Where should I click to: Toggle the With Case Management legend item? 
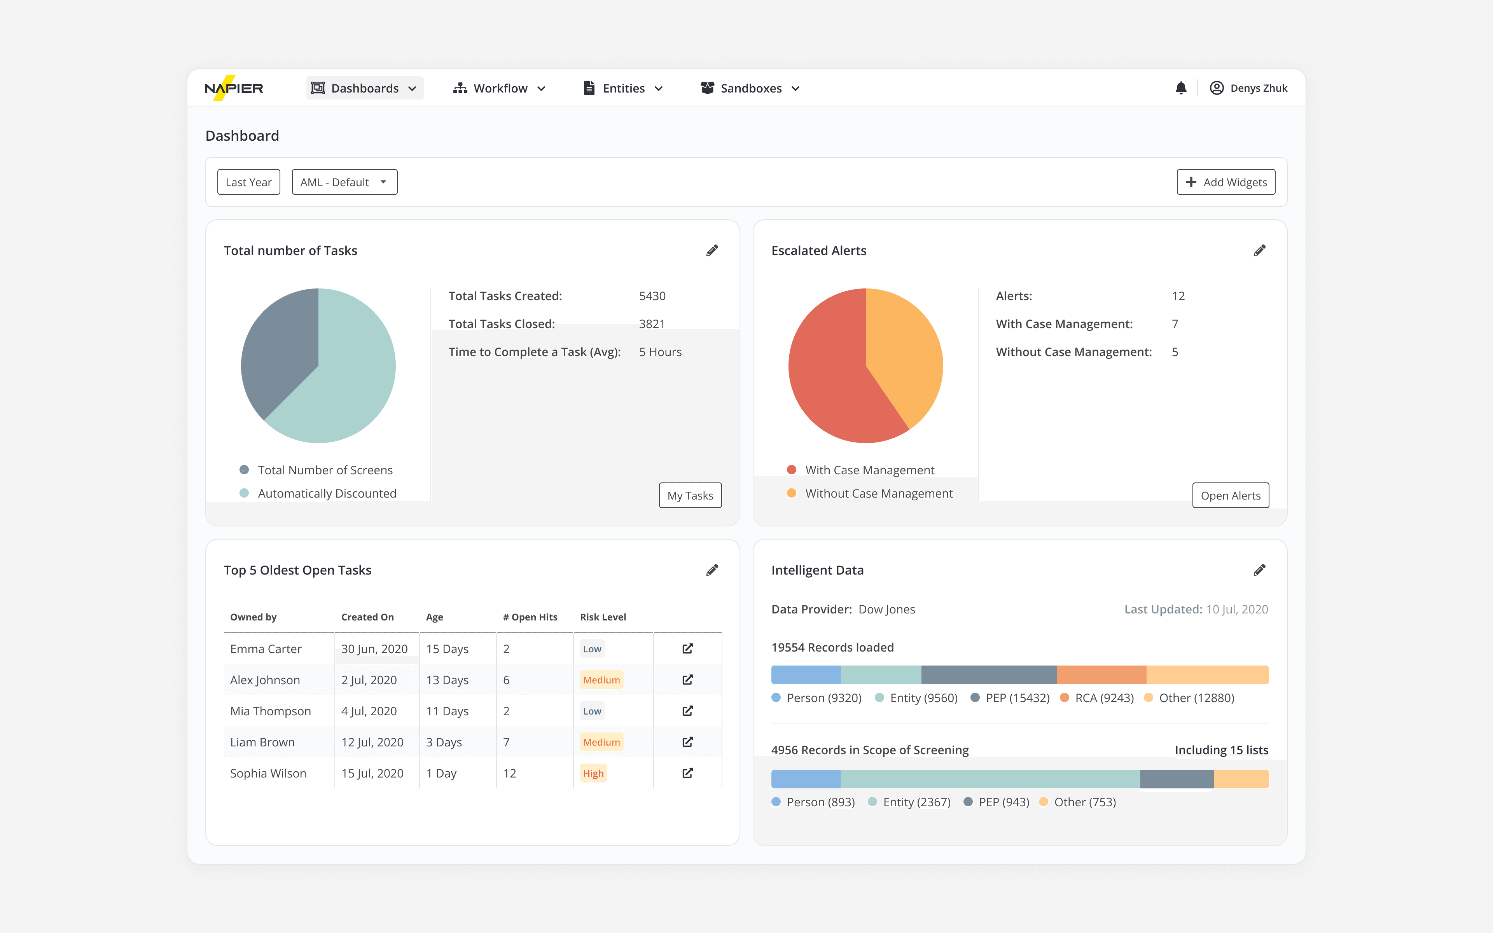[x=869, y=470]
